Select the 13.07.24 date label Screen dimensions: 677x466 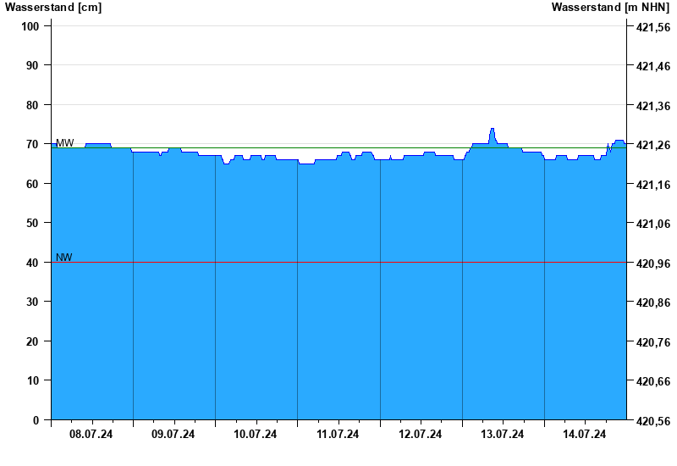(x=503, y=435)
